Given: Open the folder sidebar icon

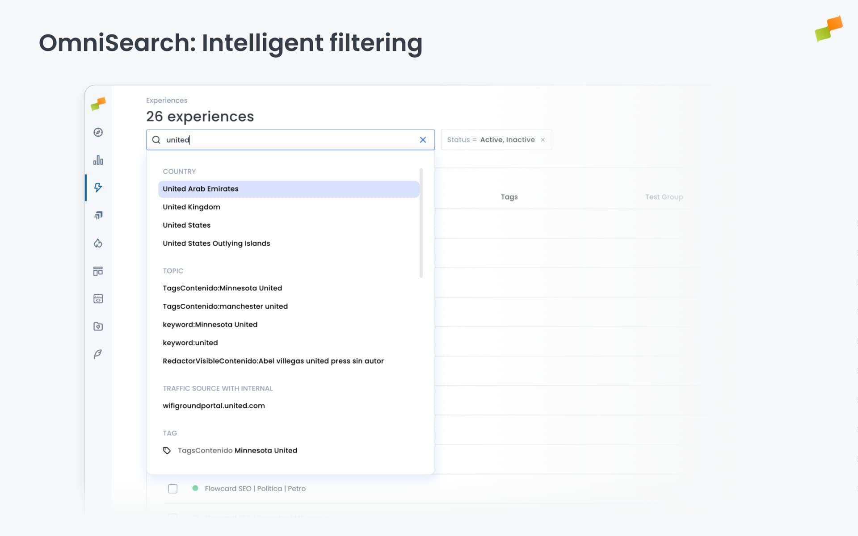Looking at the screenshot, I should [x=98, y=327].
